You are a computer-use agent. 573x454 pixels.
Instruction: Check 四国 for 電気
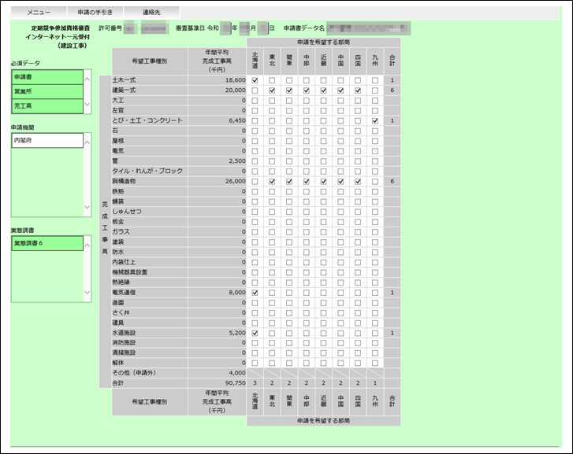358,151
